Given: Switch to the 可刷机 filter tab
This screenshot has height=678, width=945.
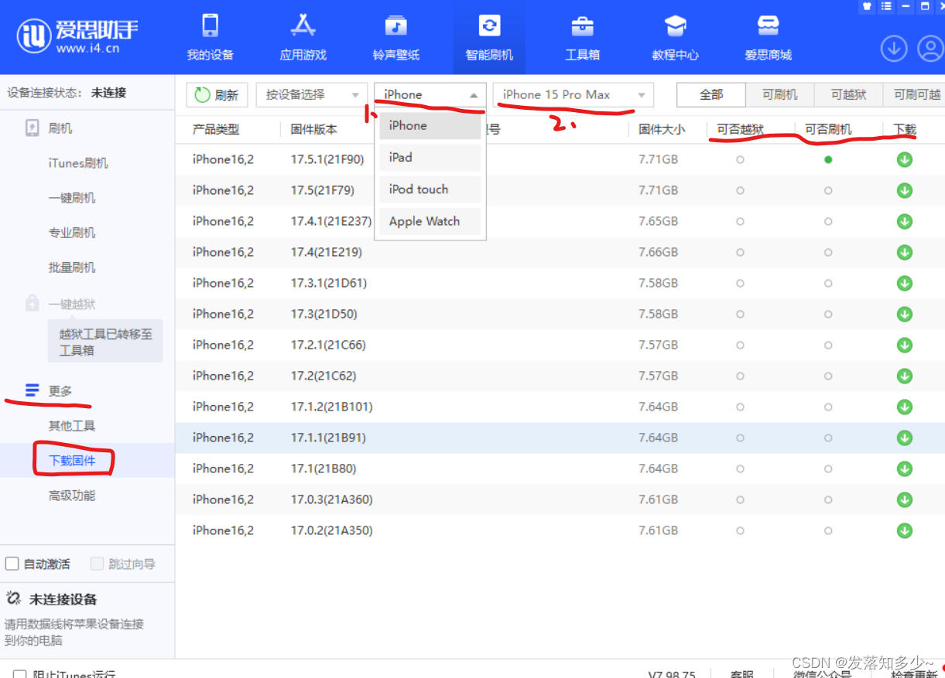Looking at the screenshot, I should (779, 95).
